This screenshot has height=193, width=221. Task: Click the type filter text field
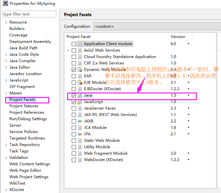point(29,14)
